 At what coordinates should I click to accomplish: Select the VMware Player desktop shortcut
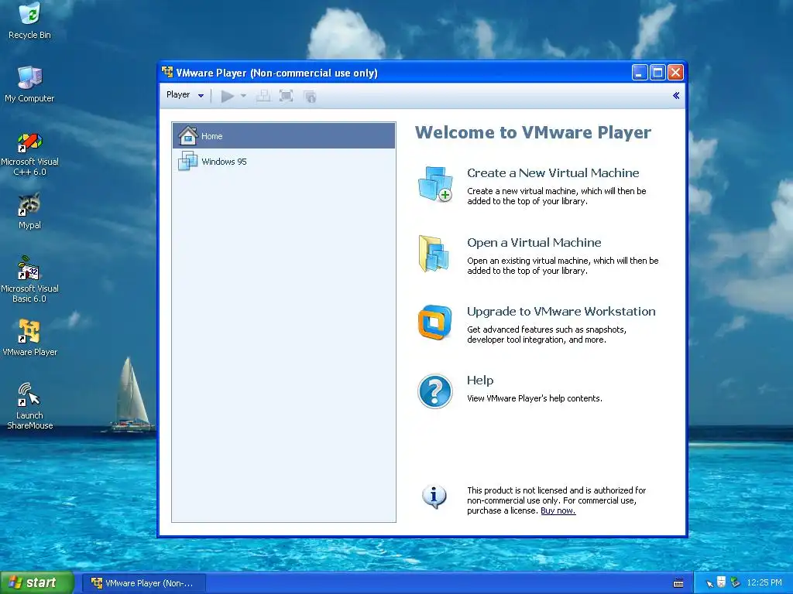pos(29,338)
